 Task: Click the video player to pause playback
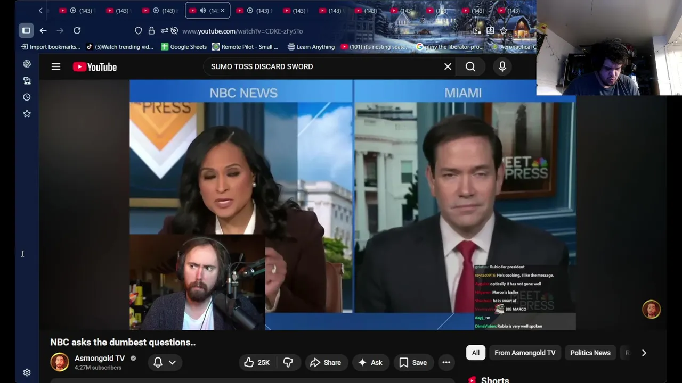coord(352,205)
